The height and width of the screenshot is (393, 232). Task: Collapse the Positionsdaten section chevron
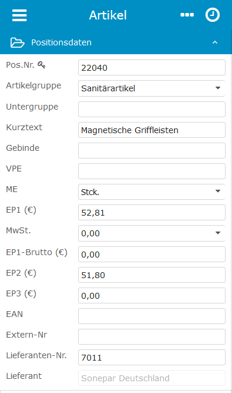click(x=215, y=42)
